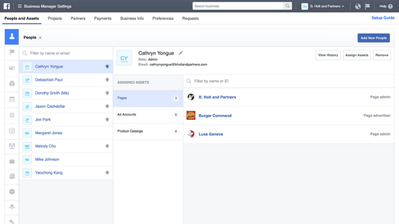Click the Facebook logo icon
The width and height of the screenshot is (399, 224).
[x=7, y=6]
